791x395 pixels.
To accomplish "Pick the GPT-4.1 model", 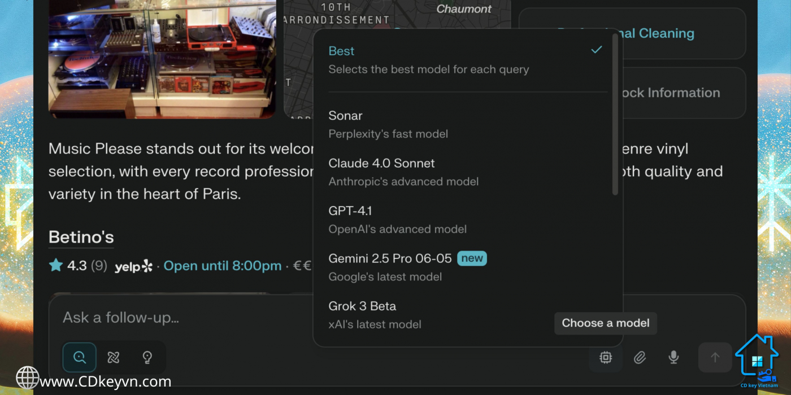I will [x=467, y=220].
